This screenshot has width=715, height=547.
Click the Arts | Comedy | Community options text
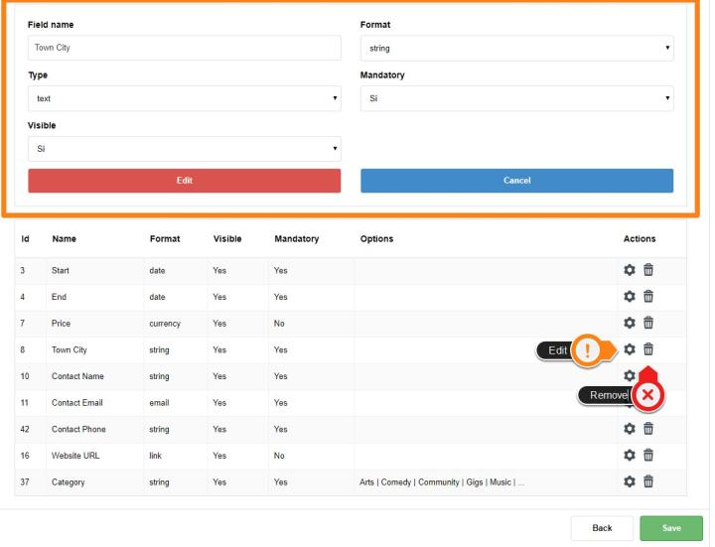441,481
